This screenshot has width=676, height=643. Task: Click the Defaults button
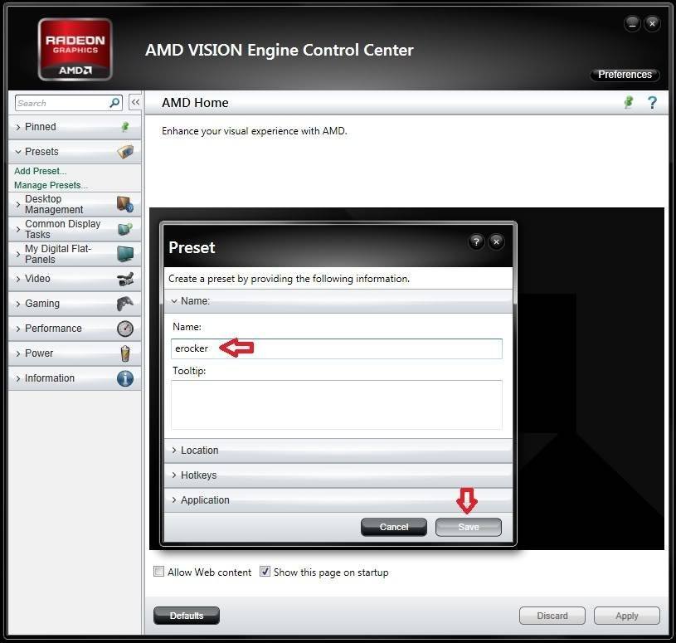click(187, 616)
